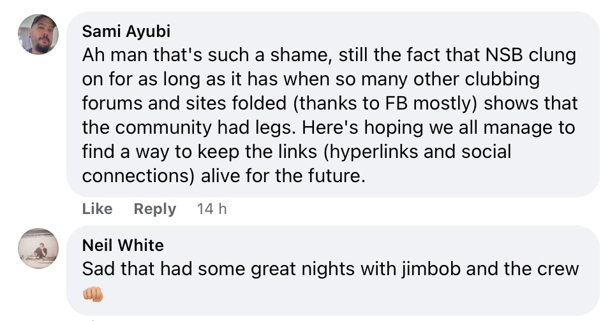Click the word "future" ending Sami's comment

click(x=335, y=176)
